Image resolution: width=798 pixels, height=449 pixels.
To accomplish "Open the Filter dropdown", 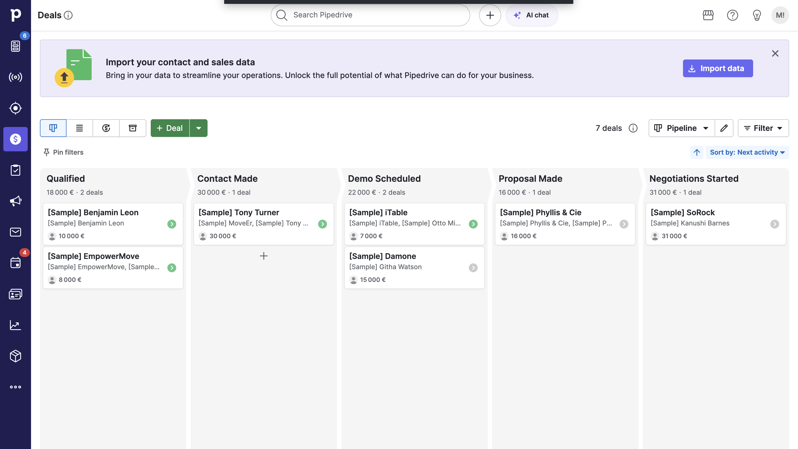I will pyautogui.click(x=763, y=128).
